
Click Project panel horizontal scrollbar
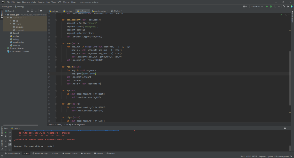[x=21, y=125]
